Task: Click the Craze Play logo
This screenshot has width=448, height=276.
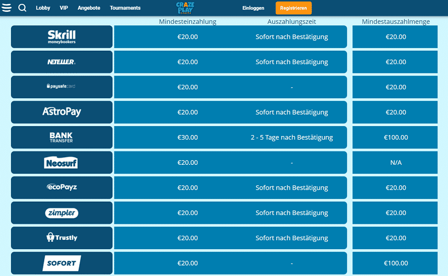Action: click(185, 7)
